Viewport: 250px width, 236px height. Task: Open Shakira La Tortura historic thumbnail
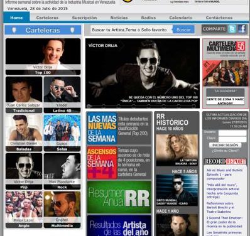177,150
